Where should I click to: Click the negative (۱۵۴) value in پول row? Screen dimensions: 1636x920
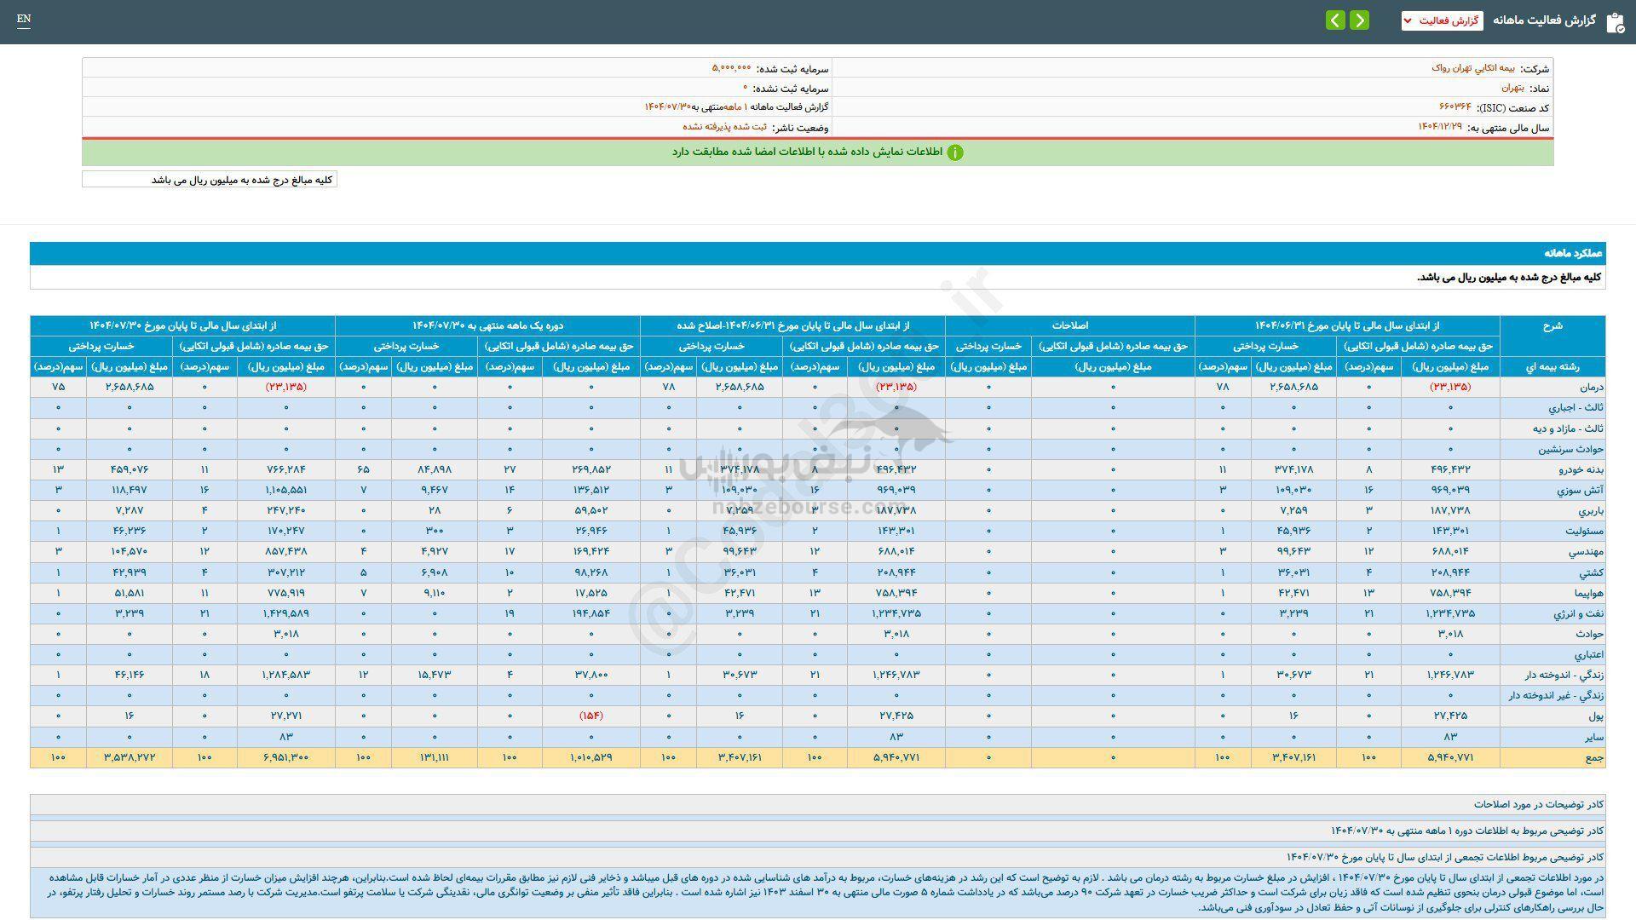pyautogui.click(x=591, y=716)
